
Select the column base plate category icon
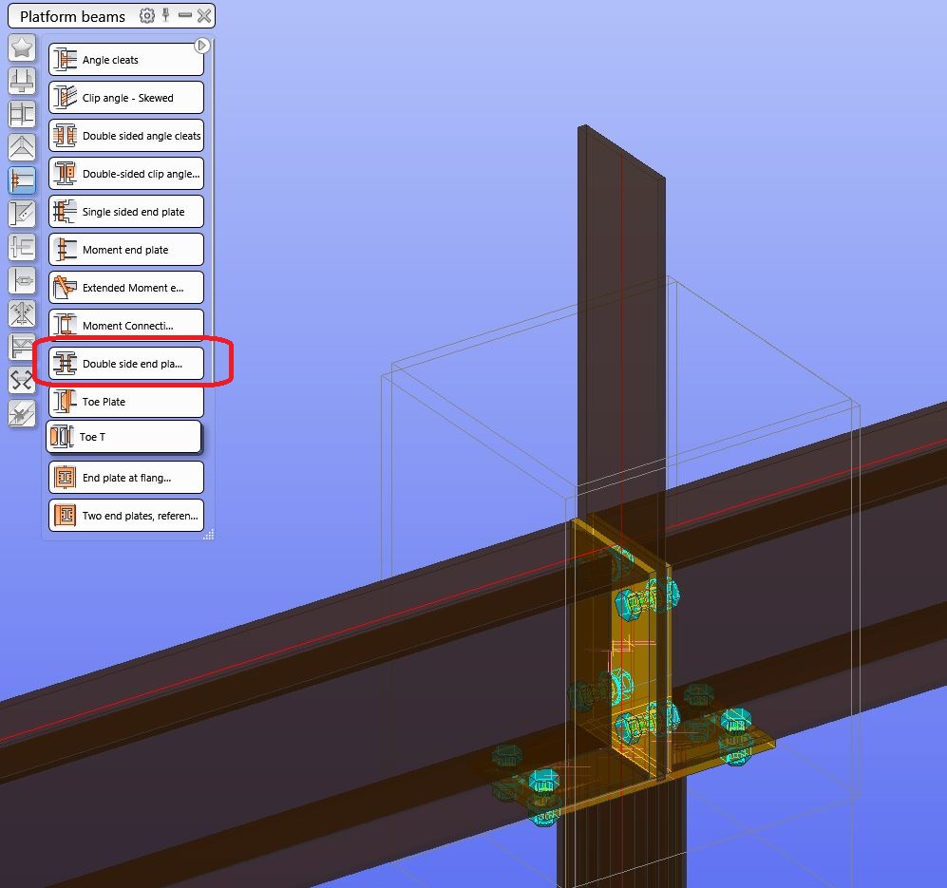[22, 81]
